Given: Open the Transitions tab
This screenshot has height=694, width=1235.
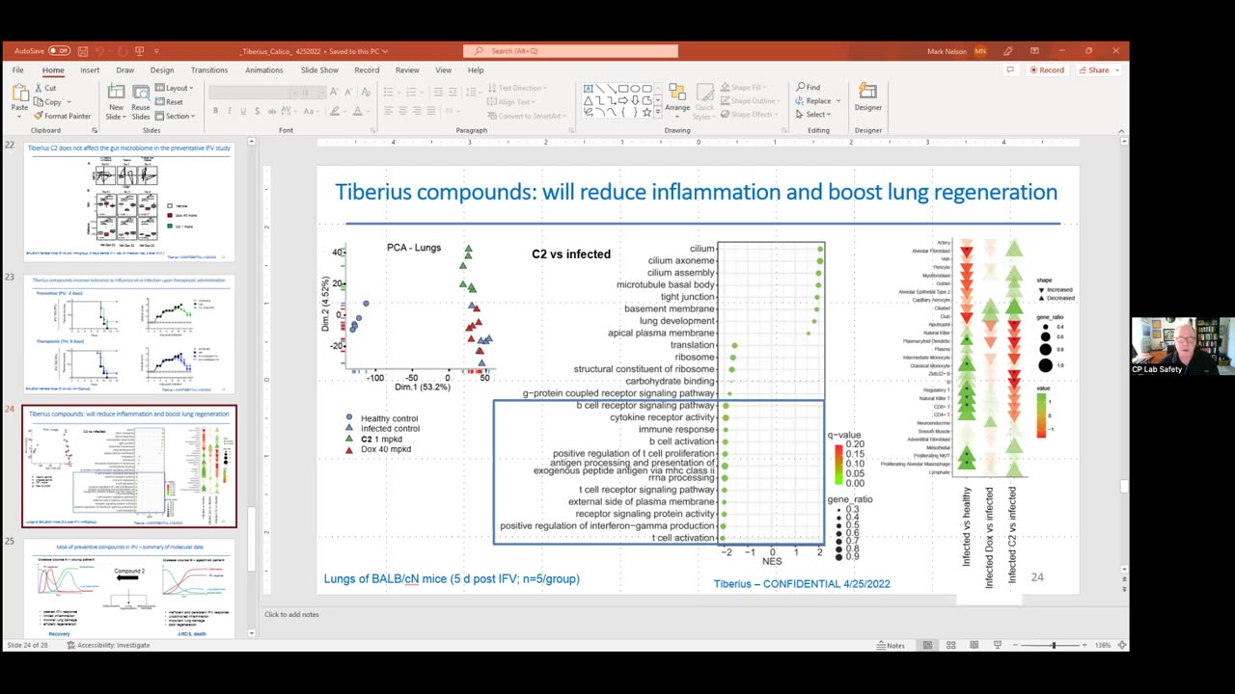Looking at the screenshot, I should (209, 70).
